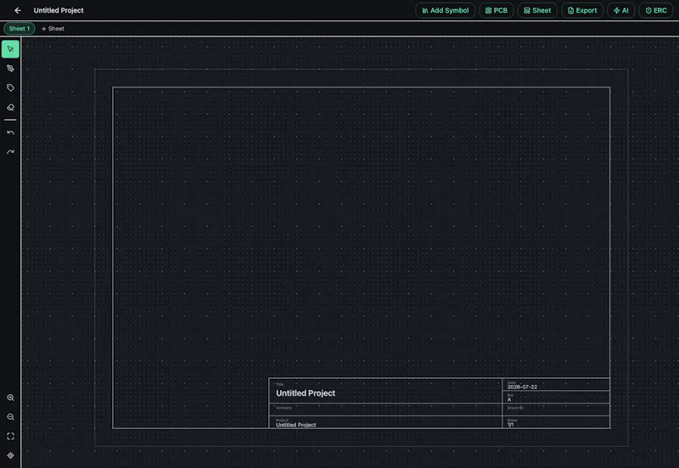679x468 pixels.
Task: Click the Project field in title block
Action: click(385, 422)
